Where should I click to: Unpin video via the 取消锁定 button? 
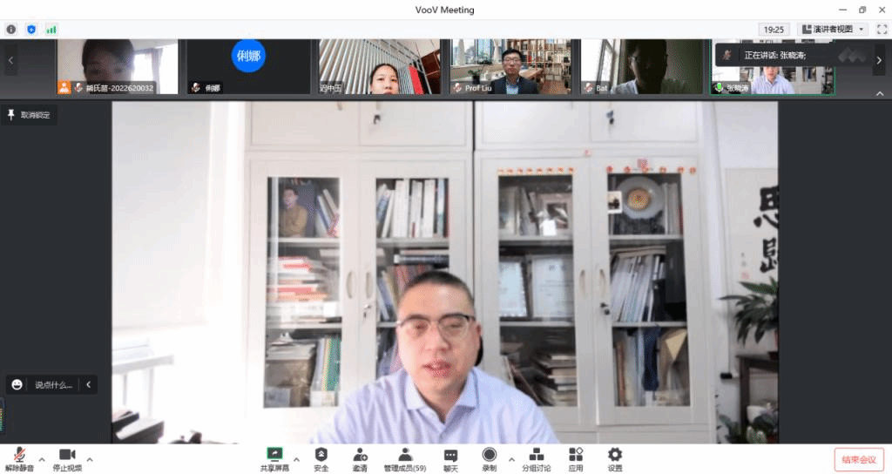[30, 115]
